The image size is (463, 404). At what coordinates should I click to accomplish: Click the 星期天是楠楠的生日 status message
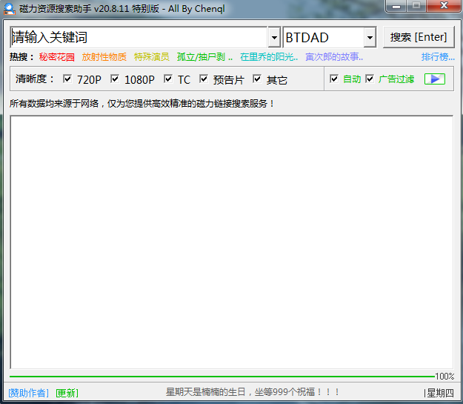(253, 392)
